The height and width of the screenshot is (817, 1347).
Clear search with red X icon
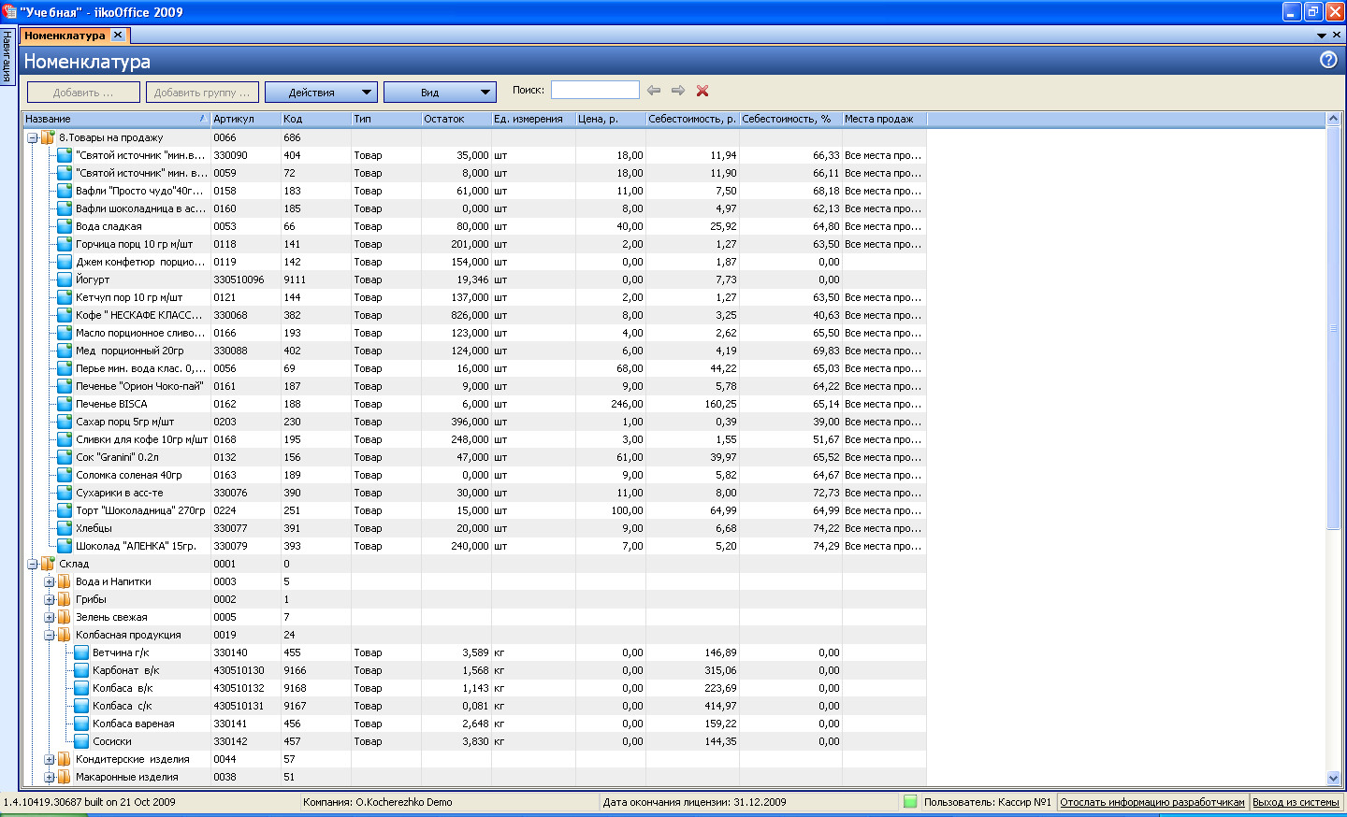[x=702, y=91]
